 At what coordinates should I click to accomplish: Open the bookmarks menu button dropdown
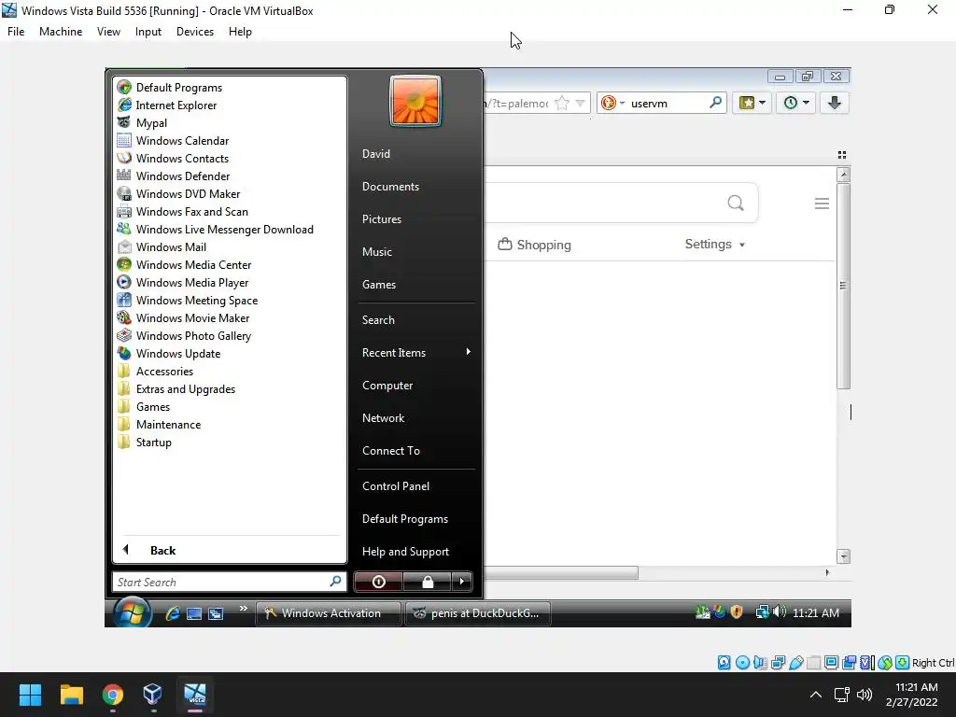(x=752, y=103)
